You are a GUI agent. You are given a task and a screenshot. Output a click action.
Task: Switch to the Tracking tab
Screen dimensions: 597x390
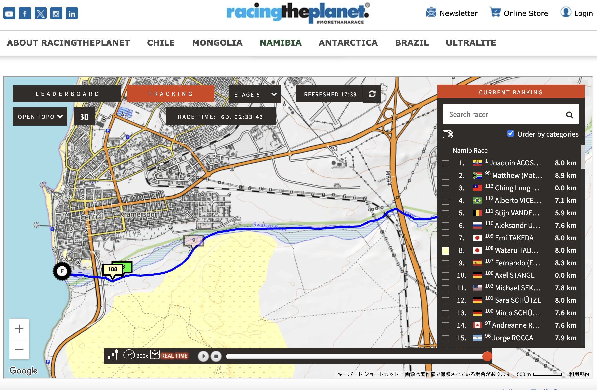pos(170,94)
